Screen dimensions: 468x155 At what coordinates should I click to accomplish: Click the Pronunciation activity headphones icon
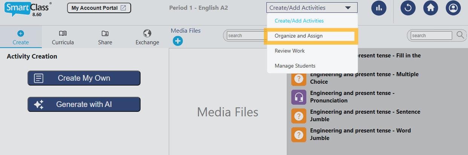299,97
